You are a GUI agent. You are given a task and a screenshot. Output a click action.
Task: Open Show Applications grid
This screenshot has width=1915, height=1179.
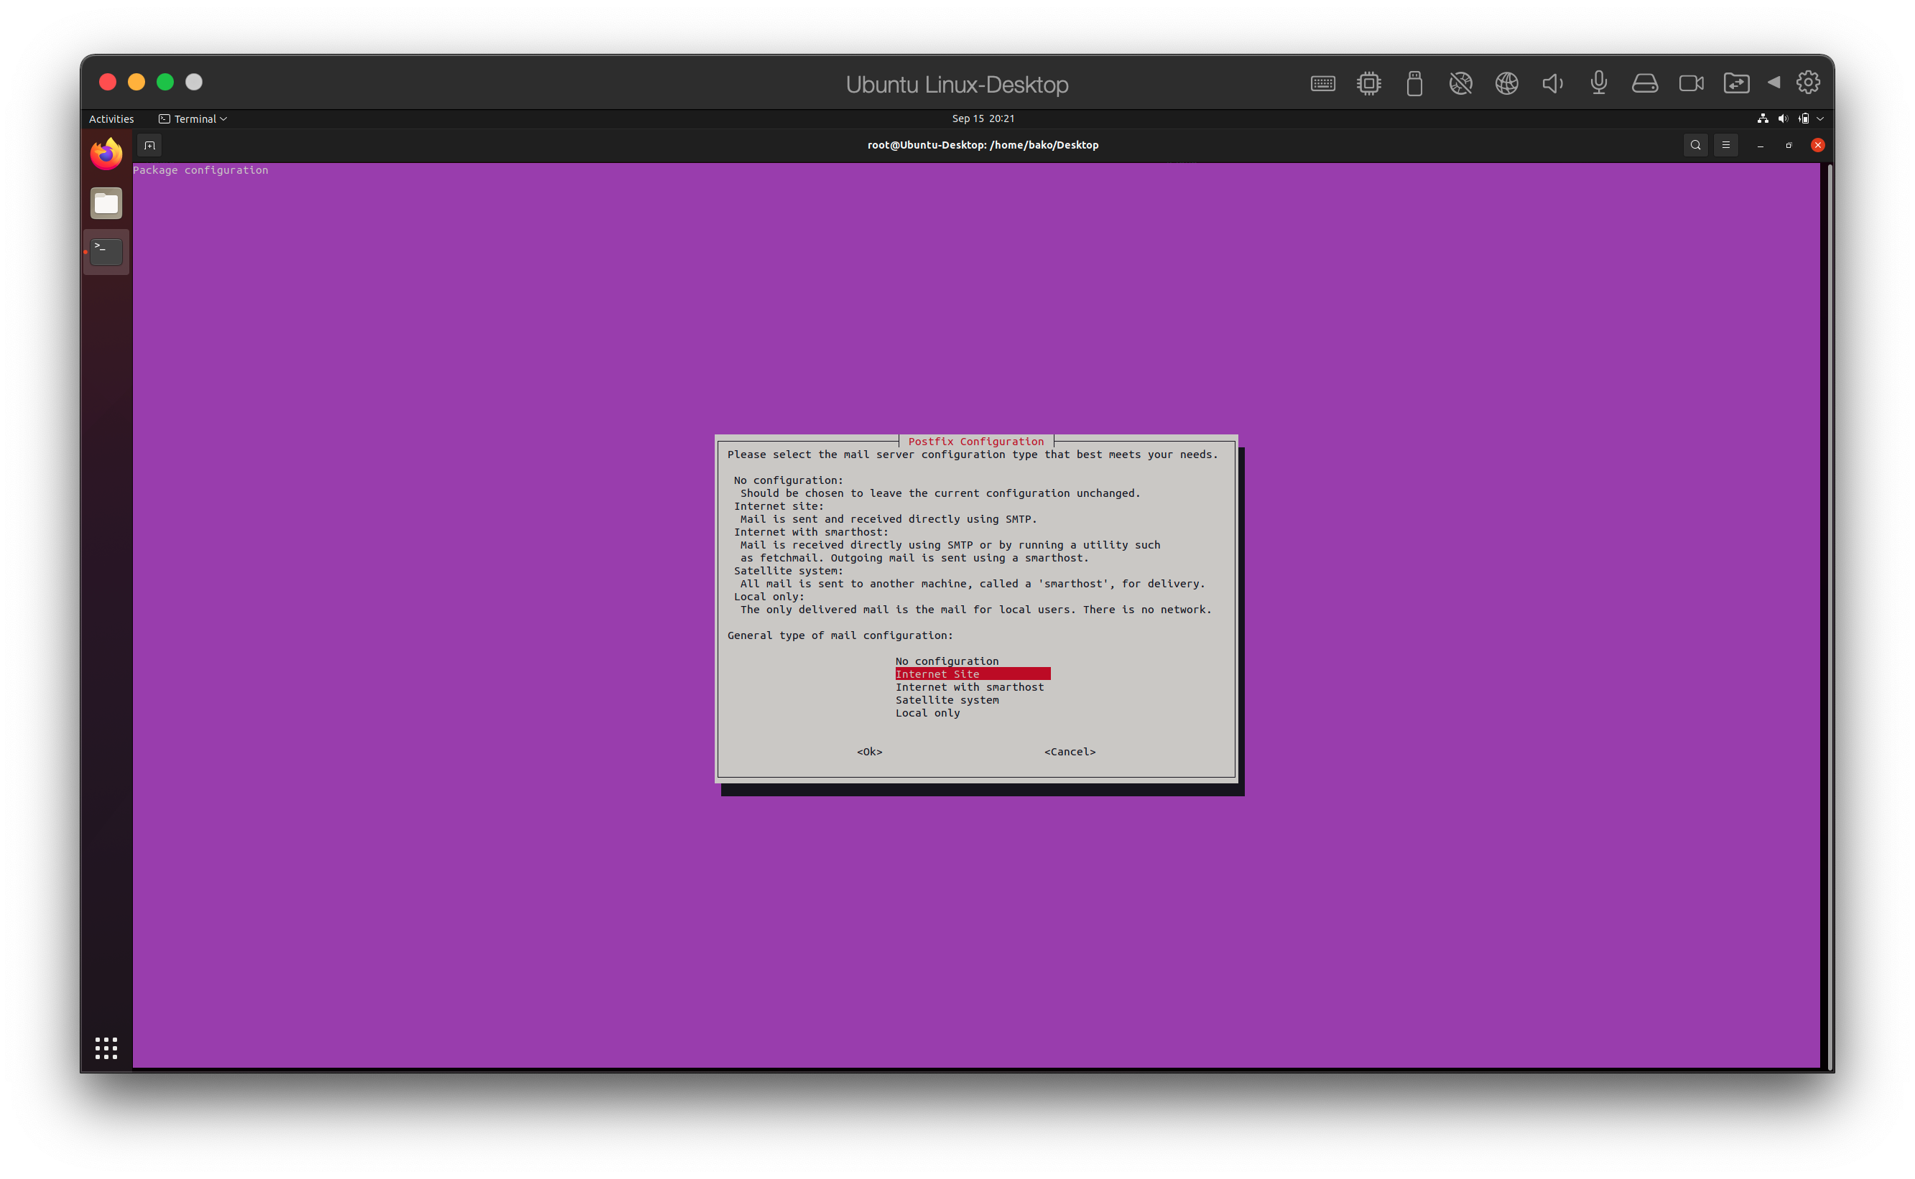(106, 1048)
